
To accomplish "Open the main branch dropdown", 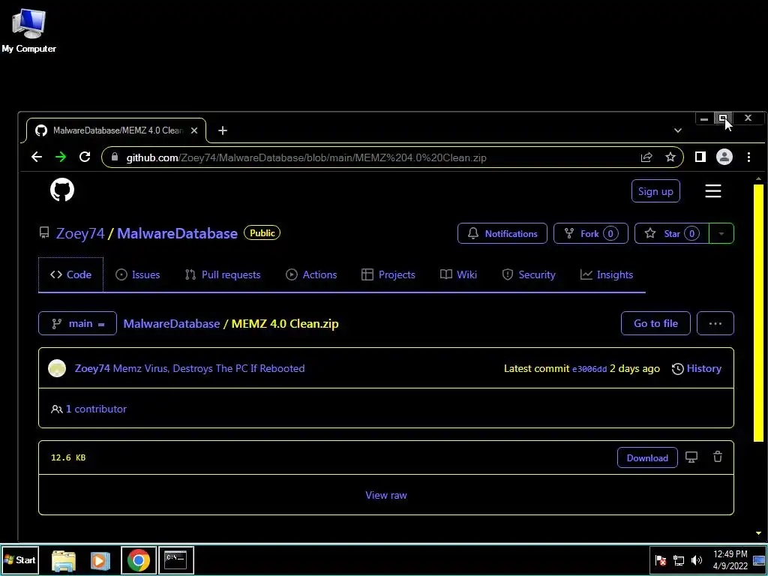I will click(77, 324).
